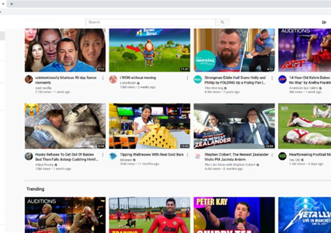
Task: Click inside the Search input field
Action: pos(151,22)
